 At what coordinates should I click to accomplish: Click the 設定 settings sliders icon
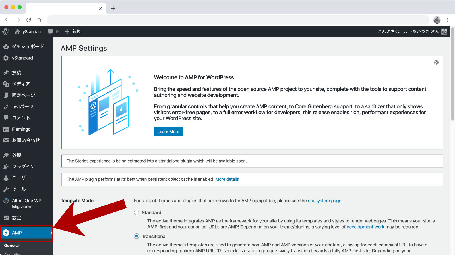click(x=6, y=218)
